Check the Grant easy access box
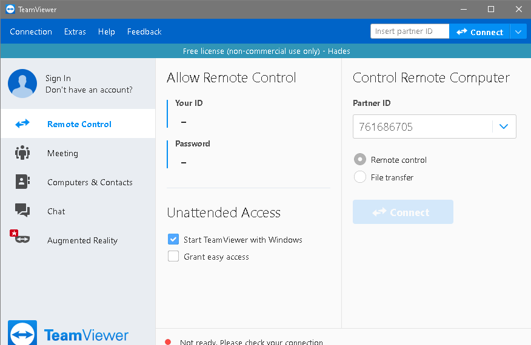The height and width of the screenshot is (345, 531). click(173, 256)
